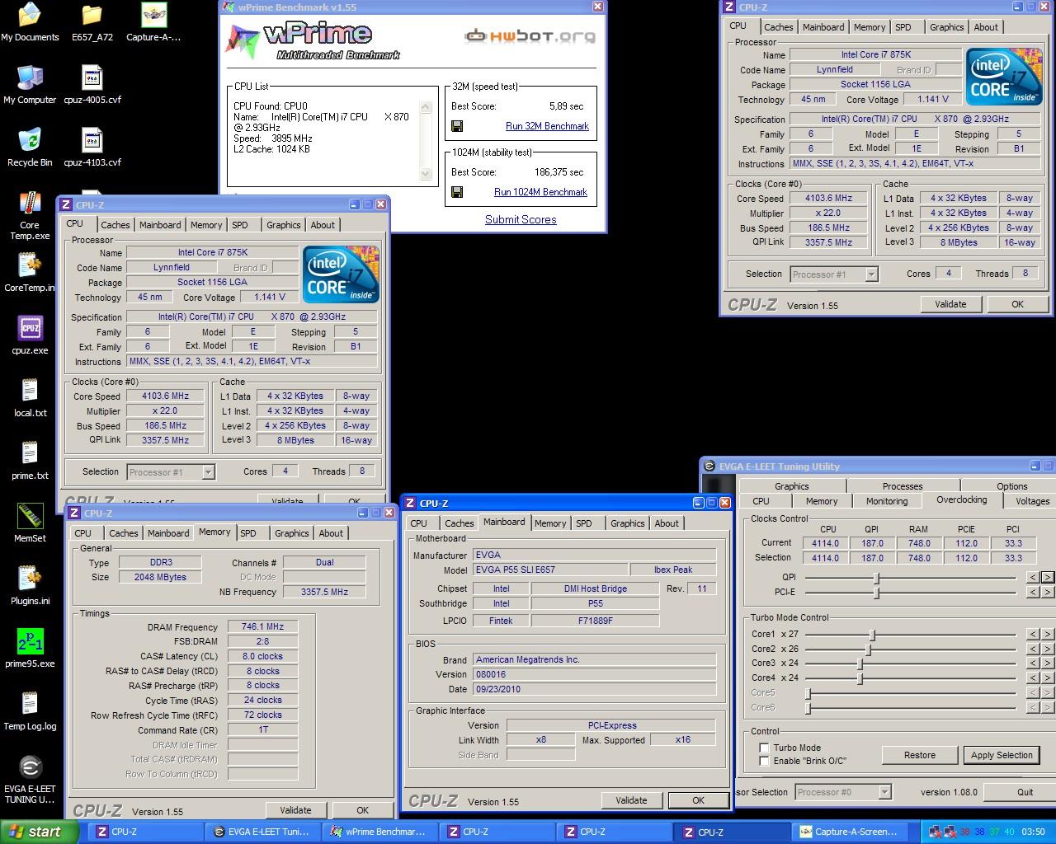Click DRAM Frequency value 746.1 MHz
This screenshot has height=844, width=1056.
262,627
